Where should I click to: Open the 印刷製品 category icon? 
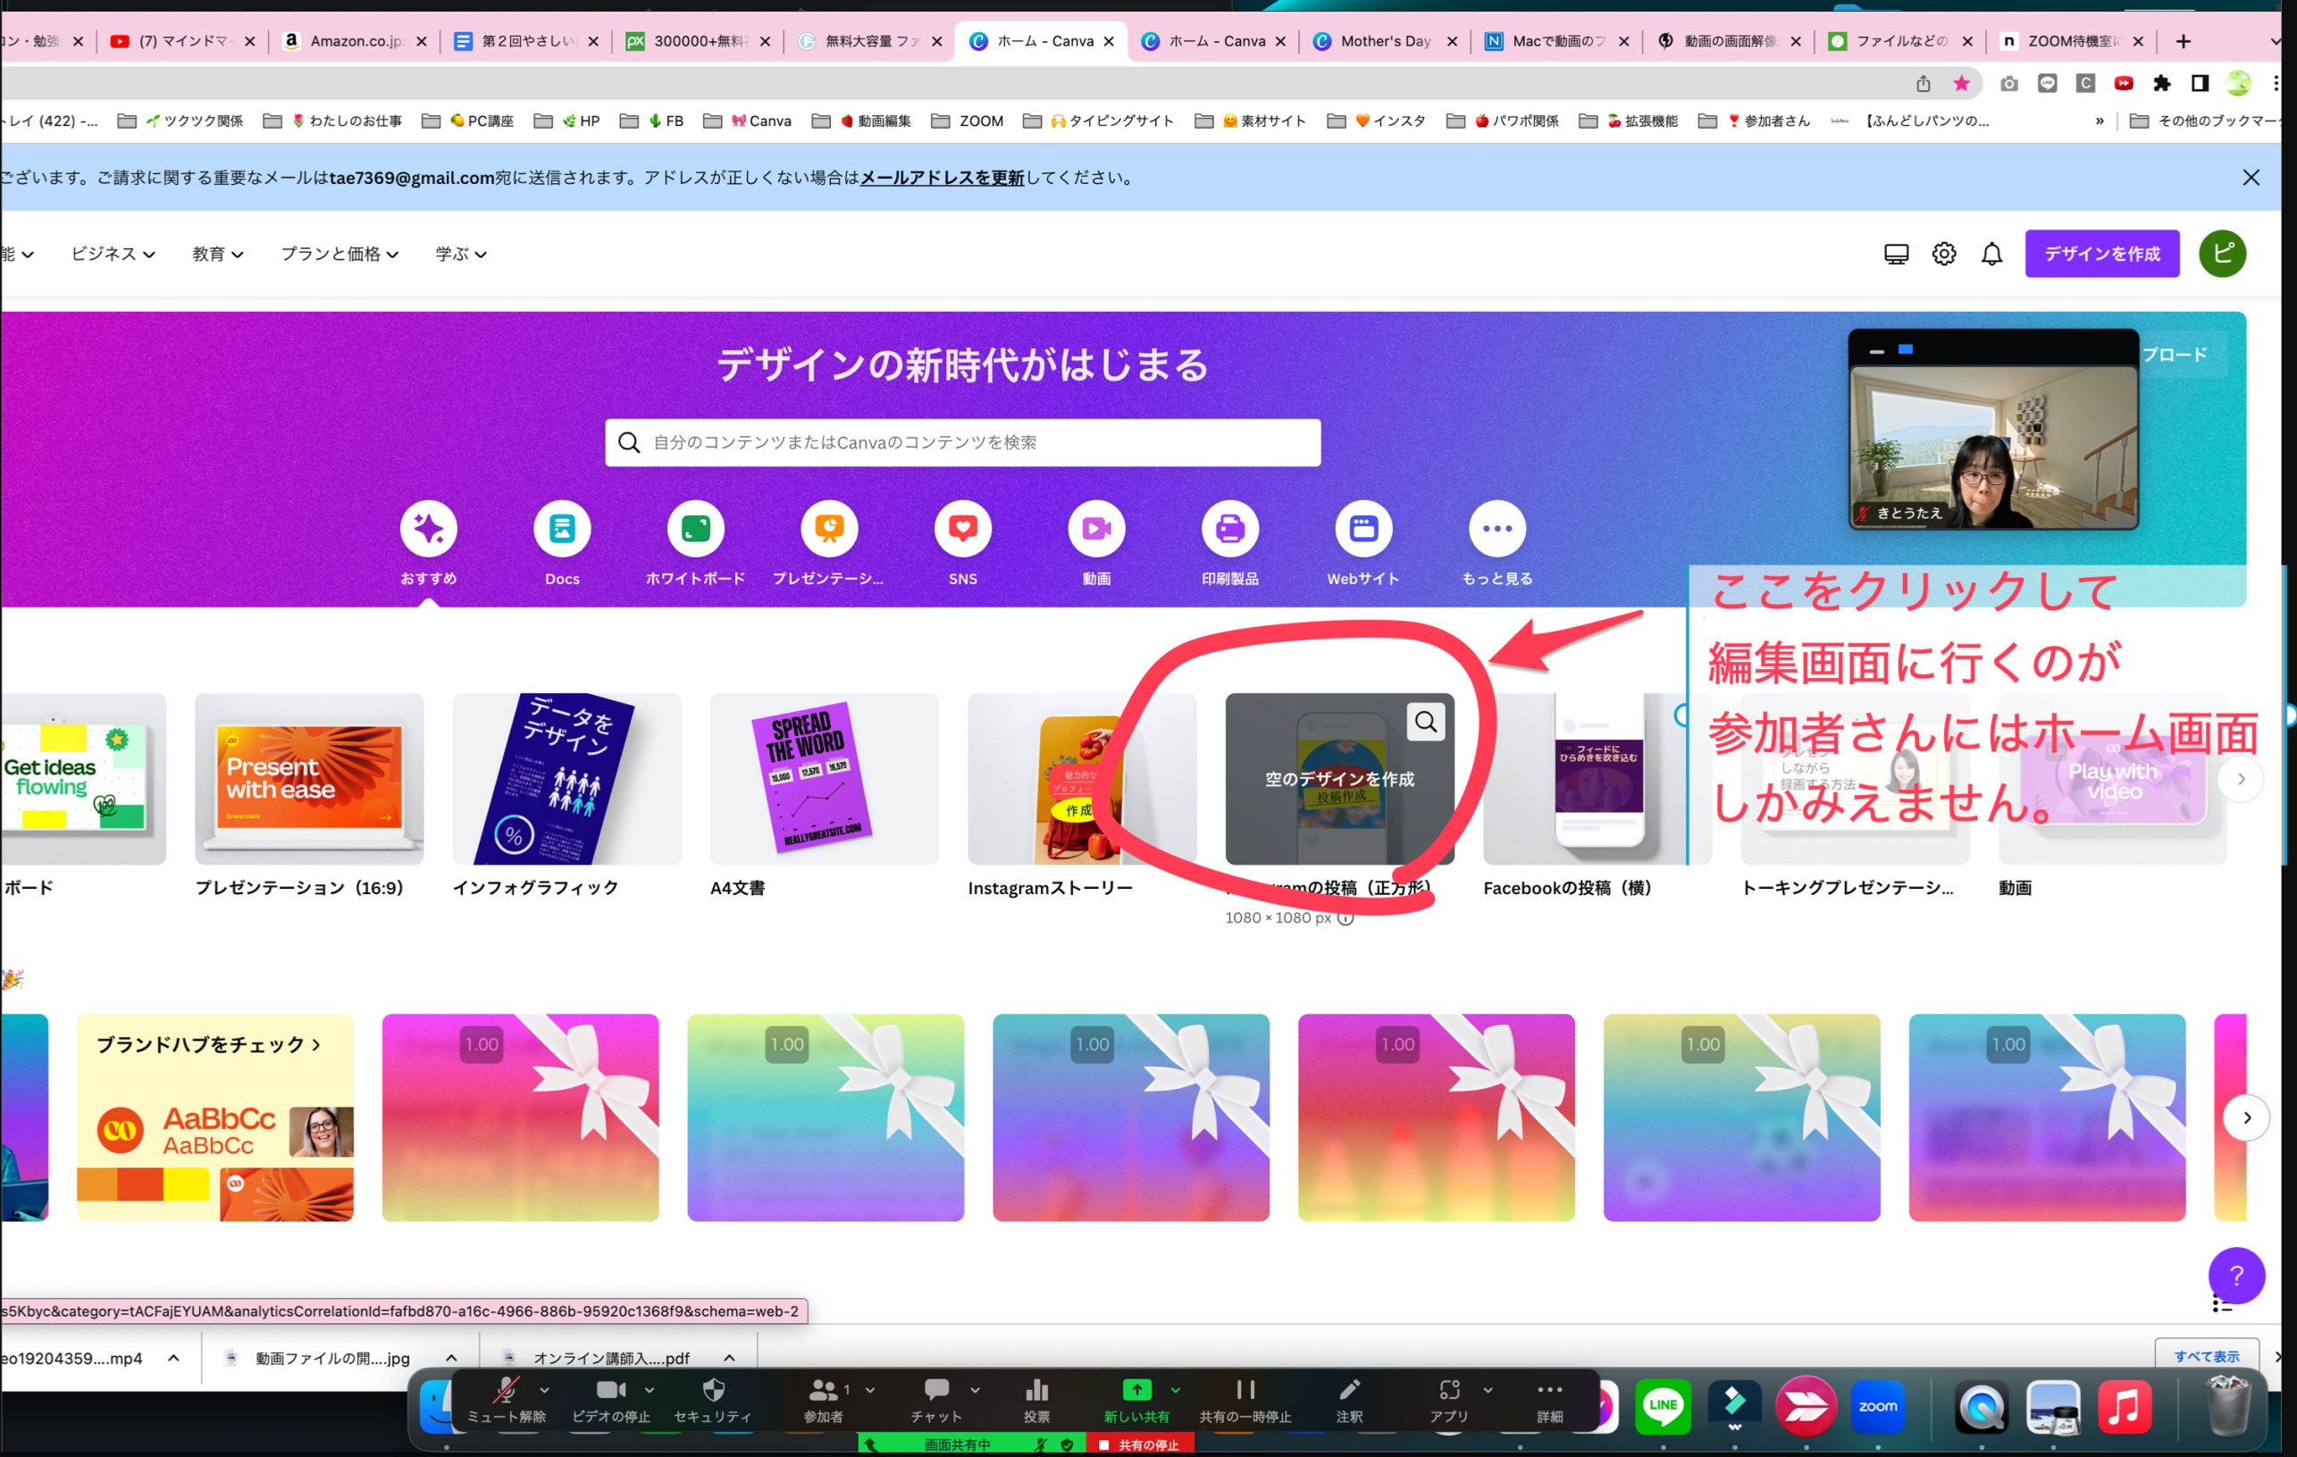1229,528
